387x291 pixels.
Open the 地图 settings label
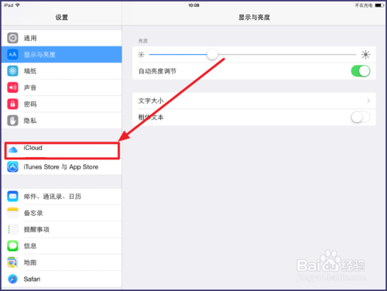[x=30, y=262]
